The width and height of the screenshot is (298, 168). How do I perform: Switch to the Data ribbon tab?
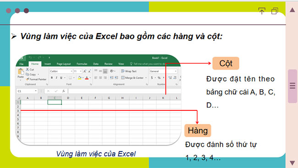click(96, 64)
